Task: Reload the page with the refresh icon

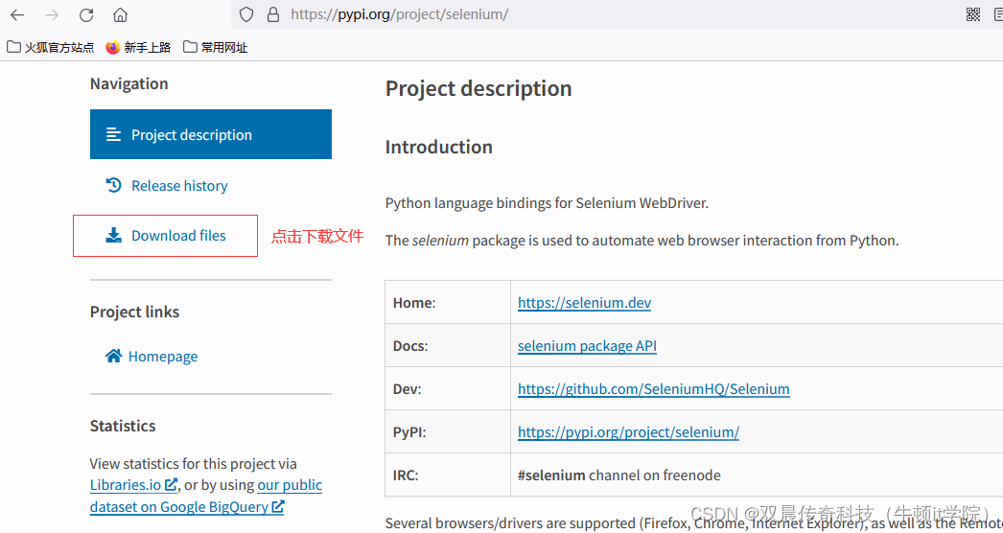Action: tap(86, 14)
